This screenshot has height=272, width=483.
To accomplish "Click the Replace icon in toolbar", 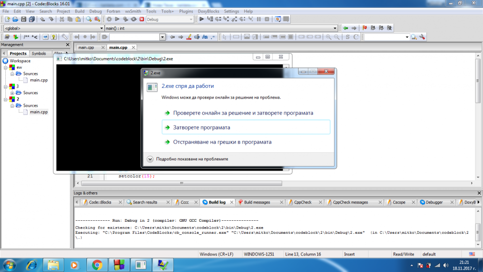I will 97,19.
